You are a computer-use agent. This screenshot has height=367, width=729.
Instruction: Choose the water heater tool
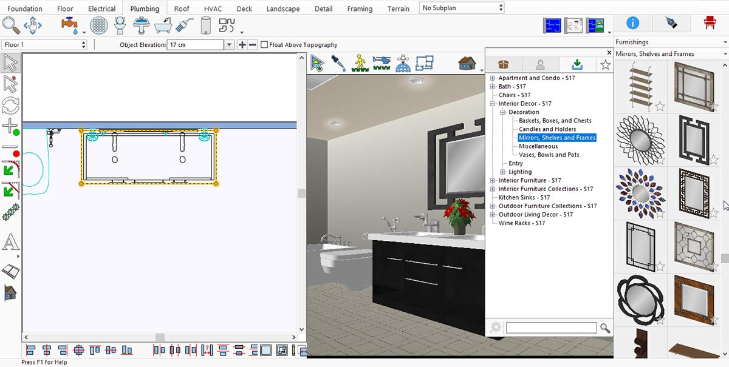click(x=205, y=25)
